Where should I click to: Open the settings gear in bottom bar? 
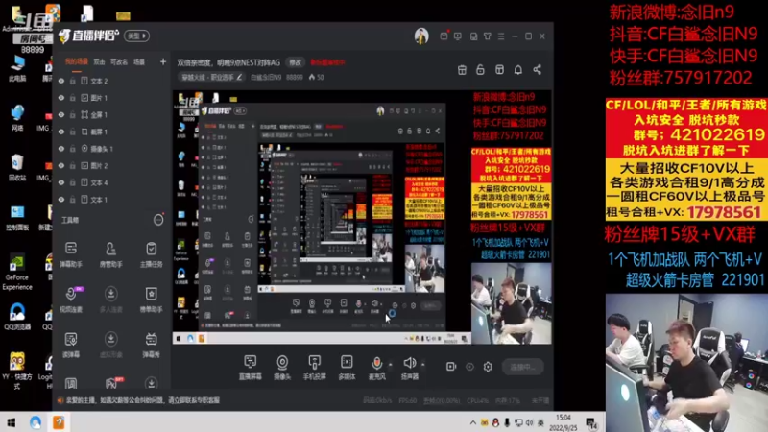click(488, 367)
